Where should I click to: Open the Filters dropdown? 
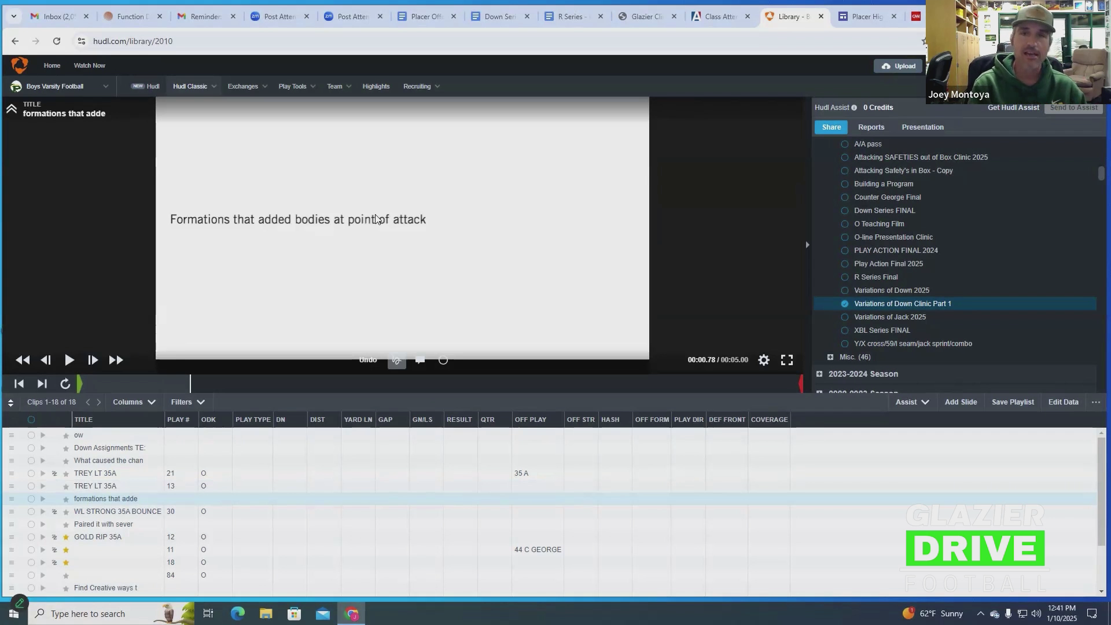pyautogui.click(x=187, y=402)
